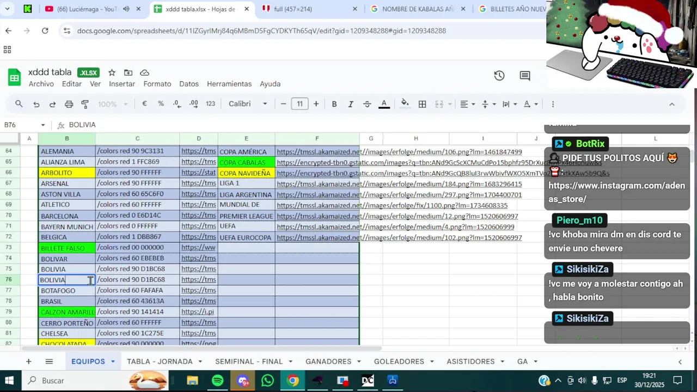Go to the Google Sheets home logo
Image resolution: width=697 pixels, height=392 pixels.
14,77
